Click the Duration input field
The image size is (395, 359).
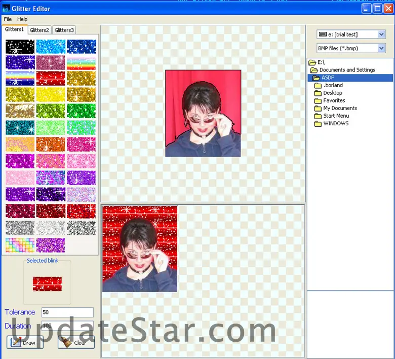(67, 326)
